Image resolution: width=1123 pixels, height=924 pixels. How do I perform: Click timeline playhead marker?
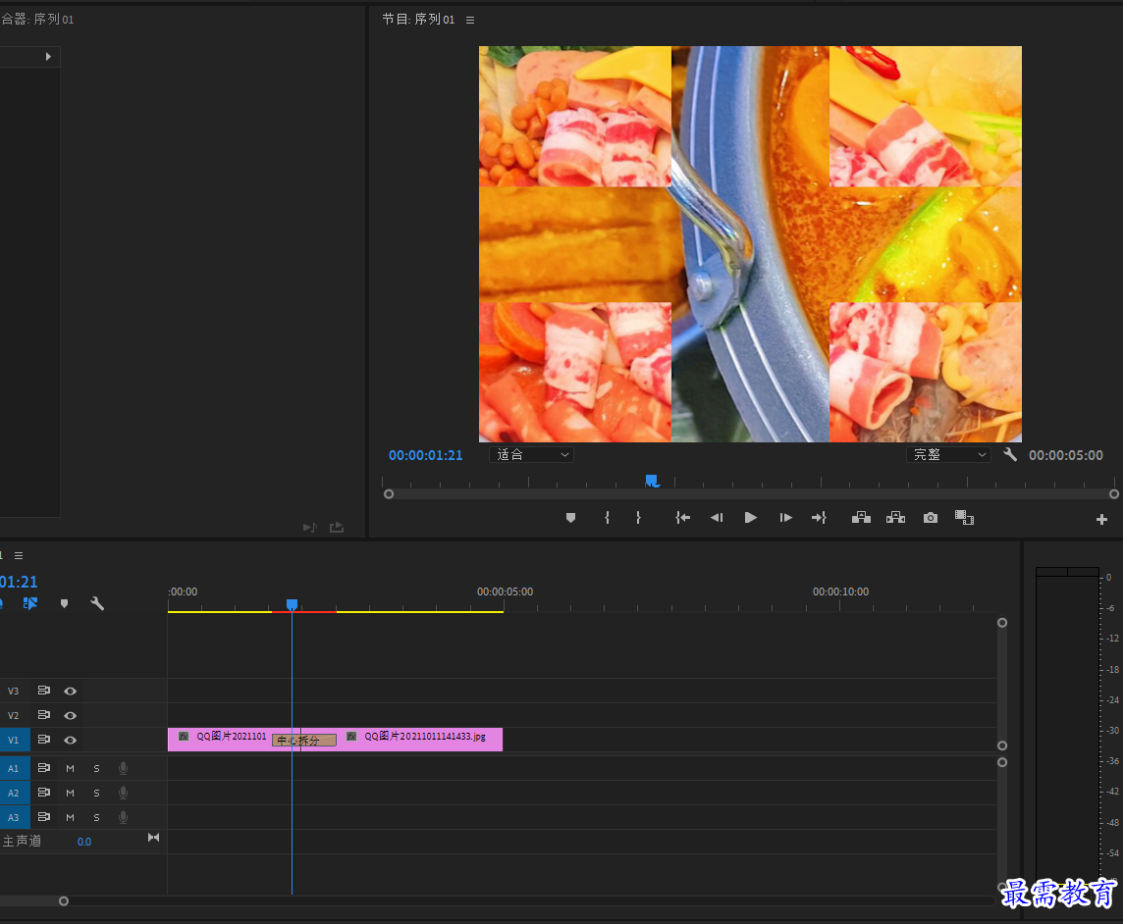[292, 605]
